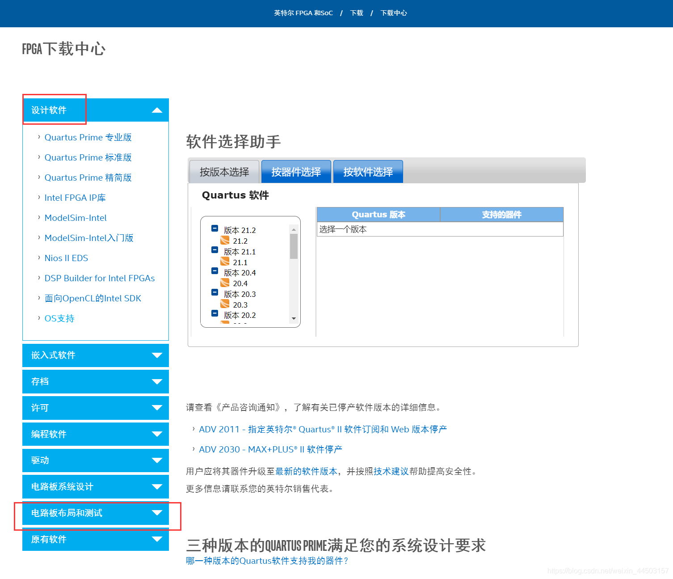This screenshot has width=673, height=579.
Task: Open the 按软件选择 tab
Action: [x=368, y=171]
